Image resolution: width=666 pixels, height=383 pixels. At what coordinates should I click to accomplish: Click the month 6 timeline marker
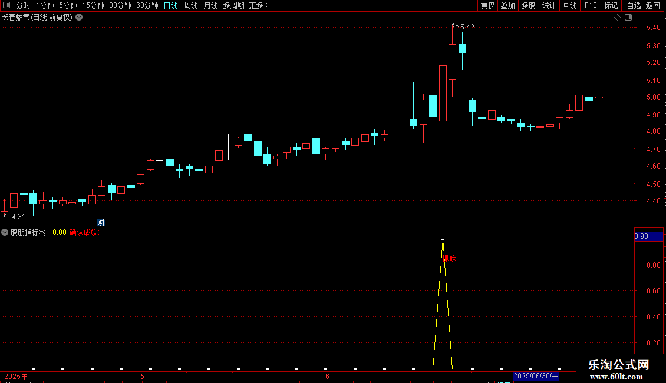(327, 376)
